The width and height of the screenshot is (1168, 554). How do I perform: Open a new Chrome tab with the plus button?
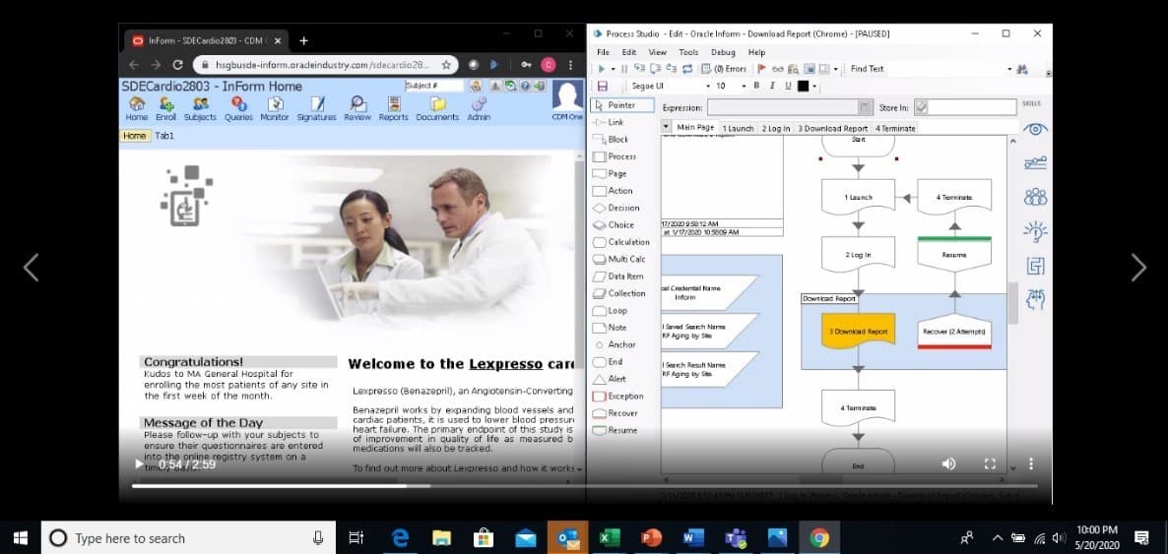pos(303,41)
